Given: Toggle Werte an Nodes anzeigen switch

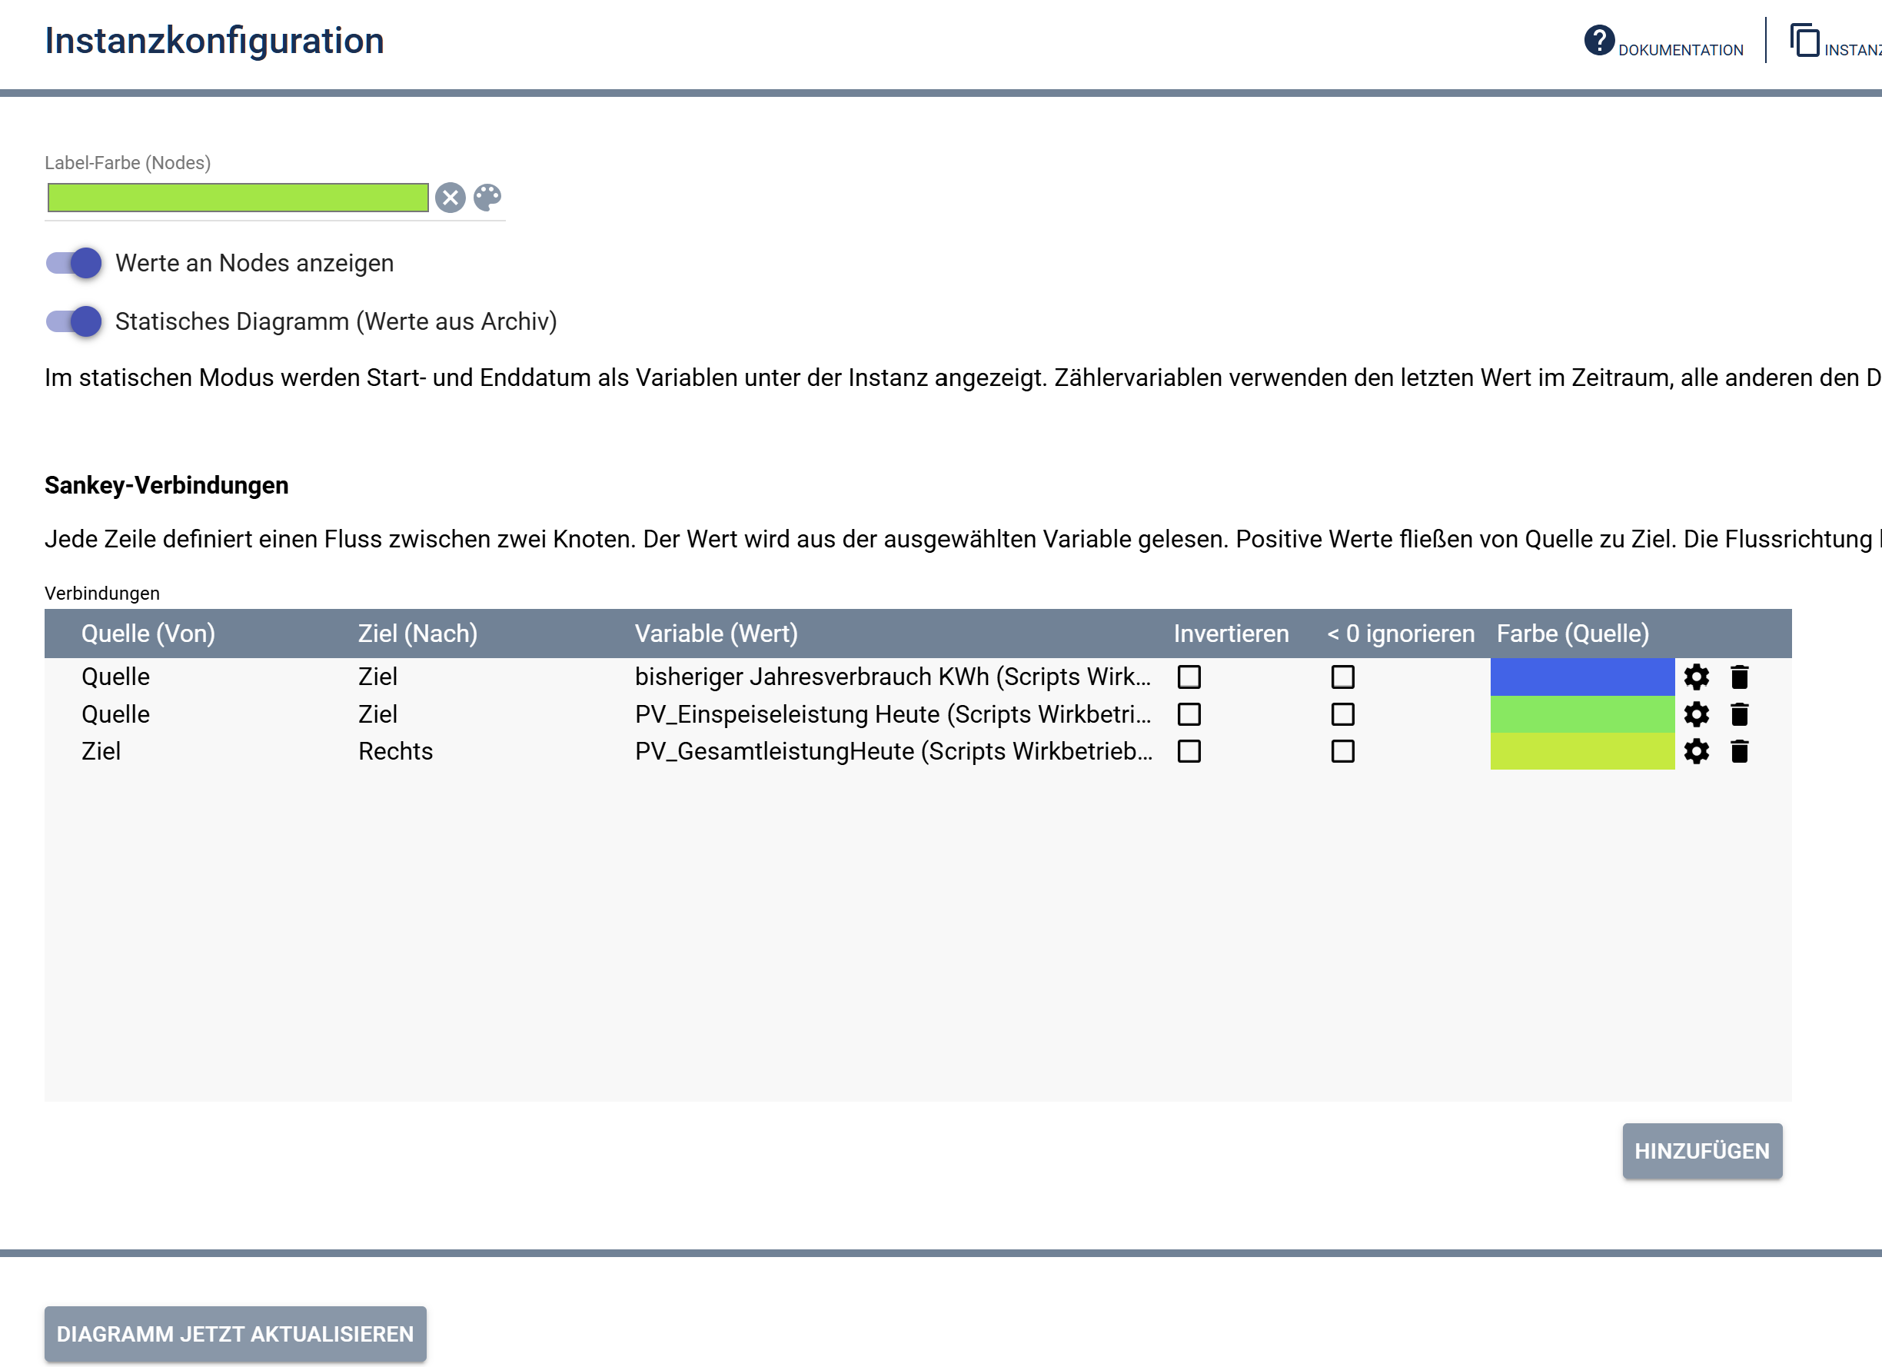Looking at the screenshot, I should pos(74,263).
